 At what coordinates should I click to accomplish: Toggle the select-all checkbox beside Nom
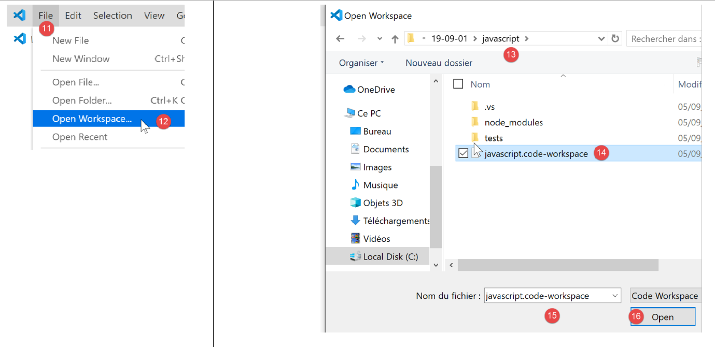(458, 84)
